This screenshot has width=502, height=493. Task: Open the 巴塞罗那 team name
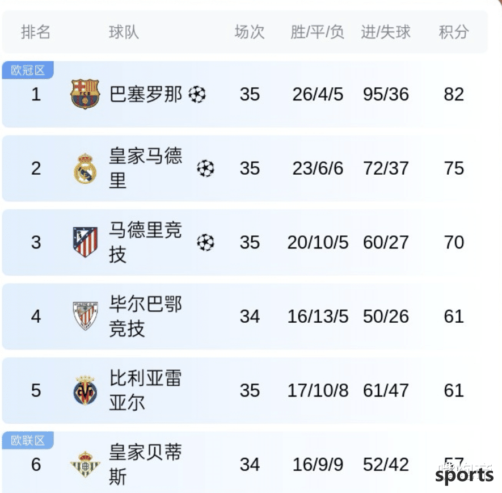146,94
